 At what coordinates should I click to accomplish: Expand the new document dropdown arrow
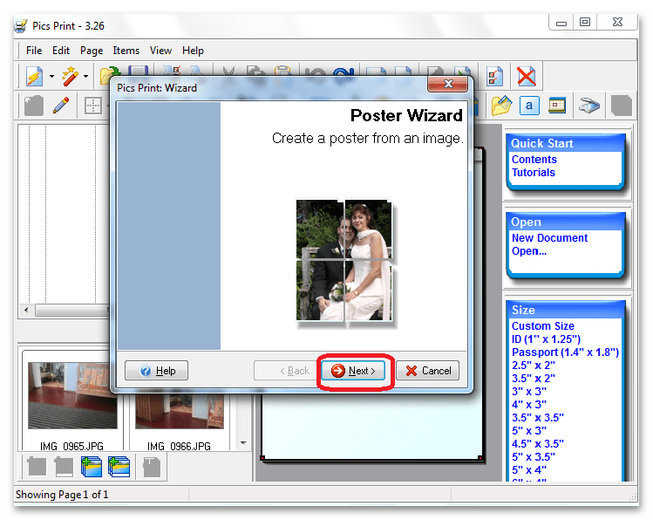[51, 77]
